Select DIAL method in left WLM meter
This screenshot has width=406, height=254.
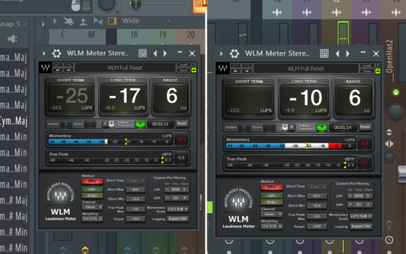[x=92, y=196]
